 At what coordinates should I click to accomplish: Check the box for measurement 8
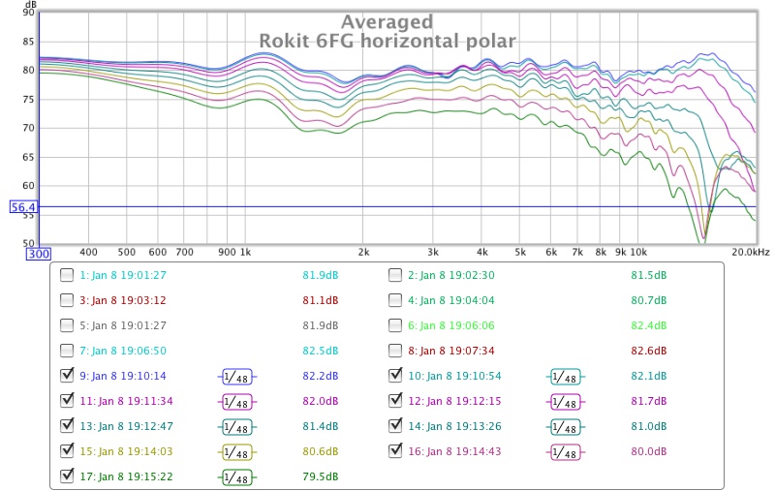point(395,351)
